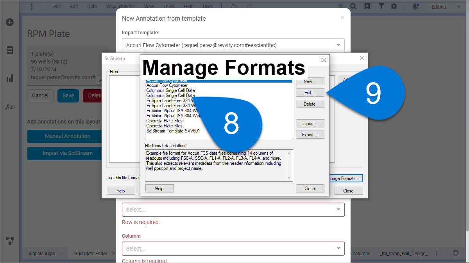Click the Files list box in SciStream
Viewport: 469px width, 263px height.
coord(124,119)
